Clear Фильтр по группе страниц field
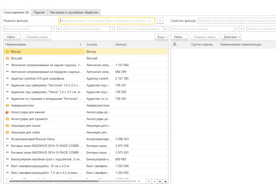Screen dimensions: 276x184 click(242, 29)
